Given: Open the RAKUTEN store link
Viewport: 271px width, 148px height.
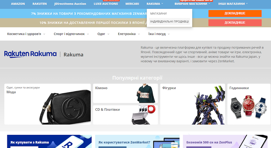Looking at the screenshot, I should 40,4.
